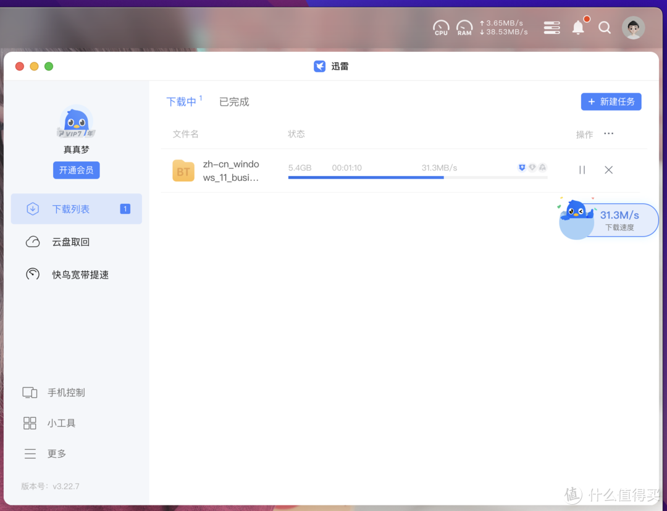Click the 新建任务 button
Viewport: 667px width, 511px height.
(x=611, y=102)
